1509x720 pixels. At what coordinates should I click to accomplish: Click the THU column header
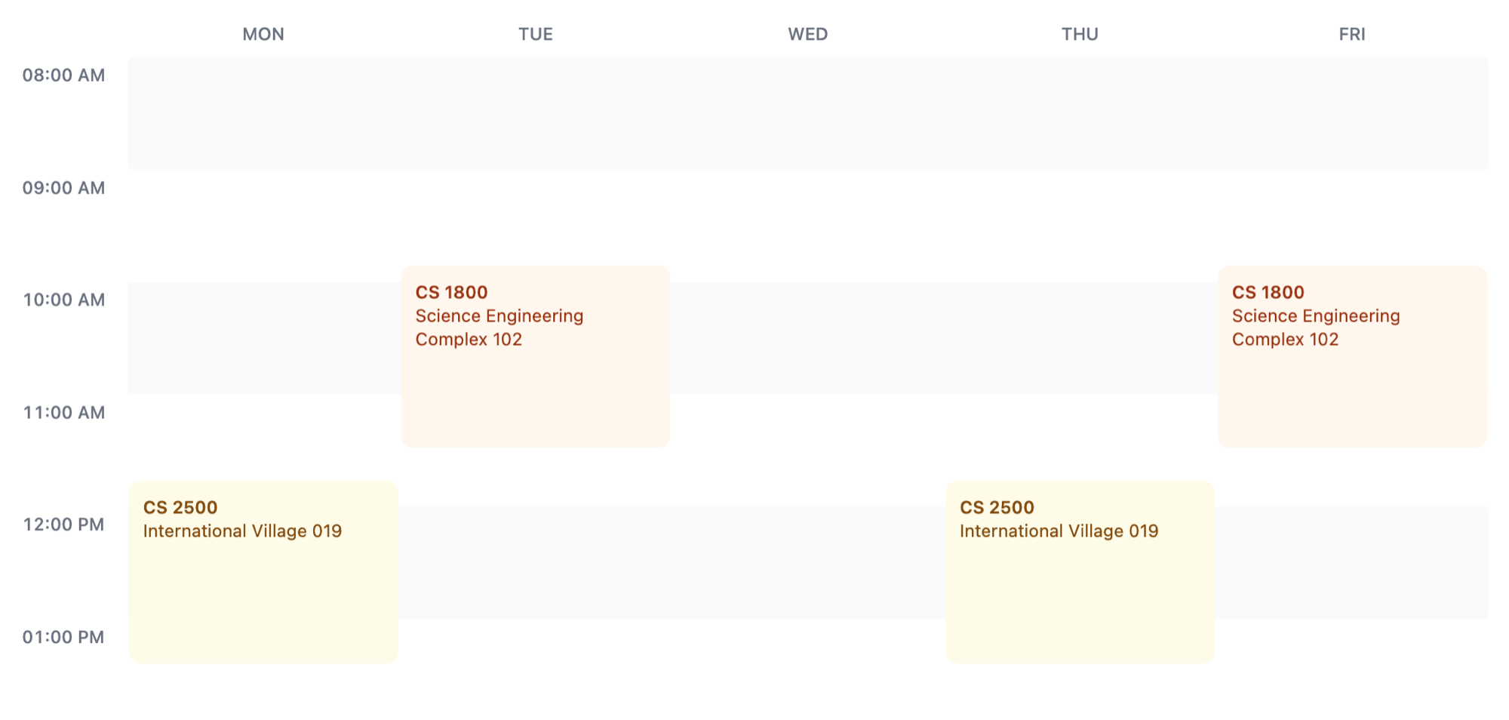coord(1080,34)
